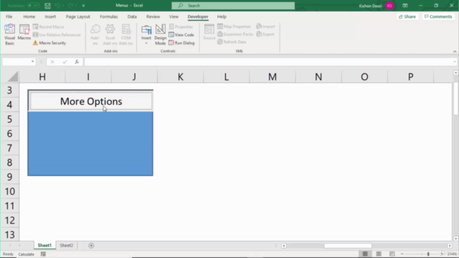Switch to the Insert ribbon tab
The height and width of the screenshot is (258, 459).
coord(50,16)
